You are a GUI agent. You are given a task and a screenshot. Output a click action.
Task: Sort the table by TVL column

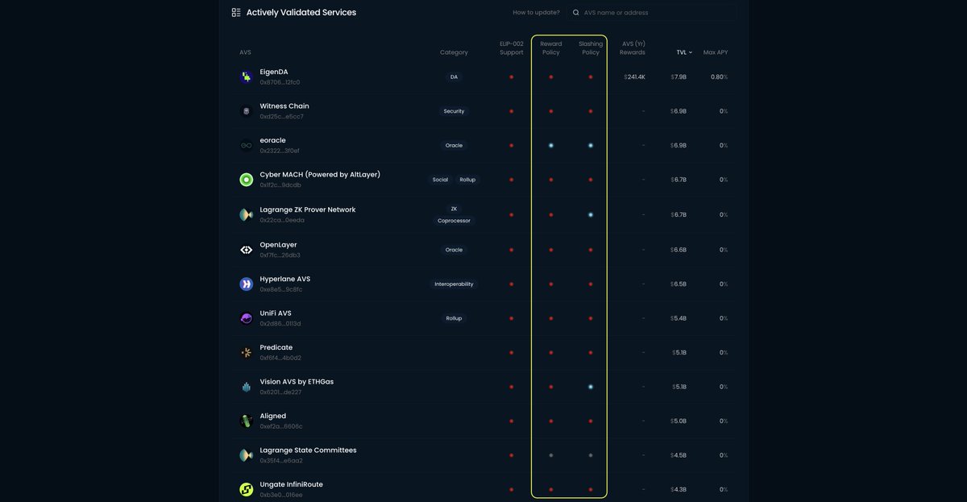[684, 52]
